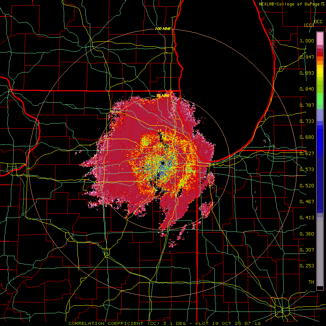Screen dimensions: 326x326
Task: Select the 0.413 value on the color scale
Action: pyautogui.click(x=307, y=218)
